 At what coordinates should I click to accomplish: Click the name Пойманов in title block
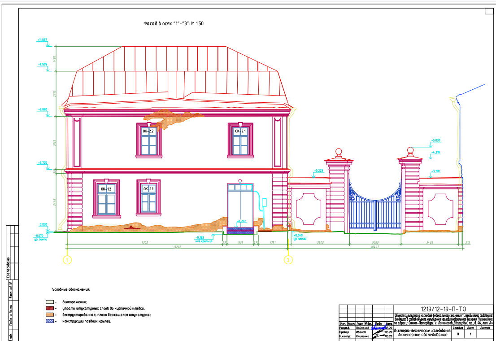[362, 328]
